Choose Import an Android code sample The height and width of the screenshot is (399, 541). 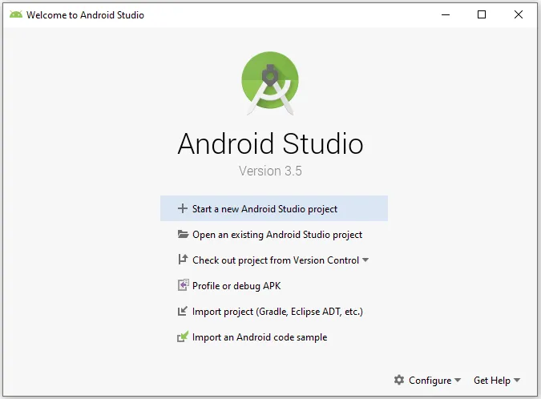[x=274, y=337]
